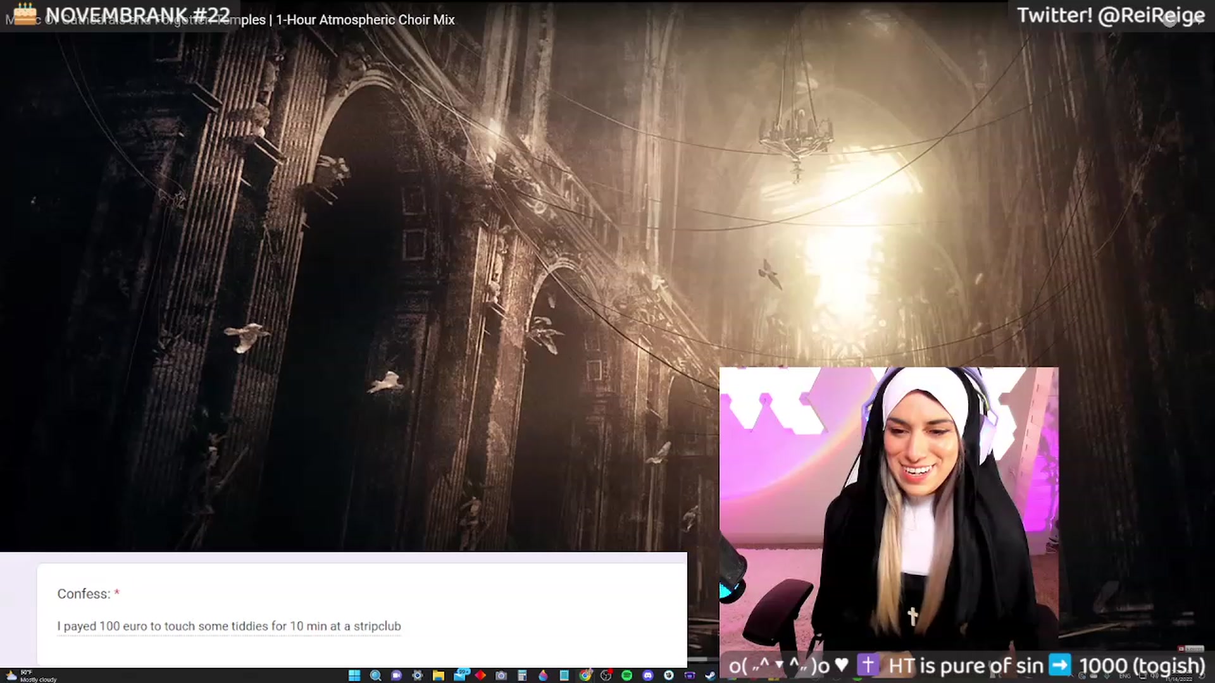Switch to OBS Studio taskbar icon

(x=606, y=675)
